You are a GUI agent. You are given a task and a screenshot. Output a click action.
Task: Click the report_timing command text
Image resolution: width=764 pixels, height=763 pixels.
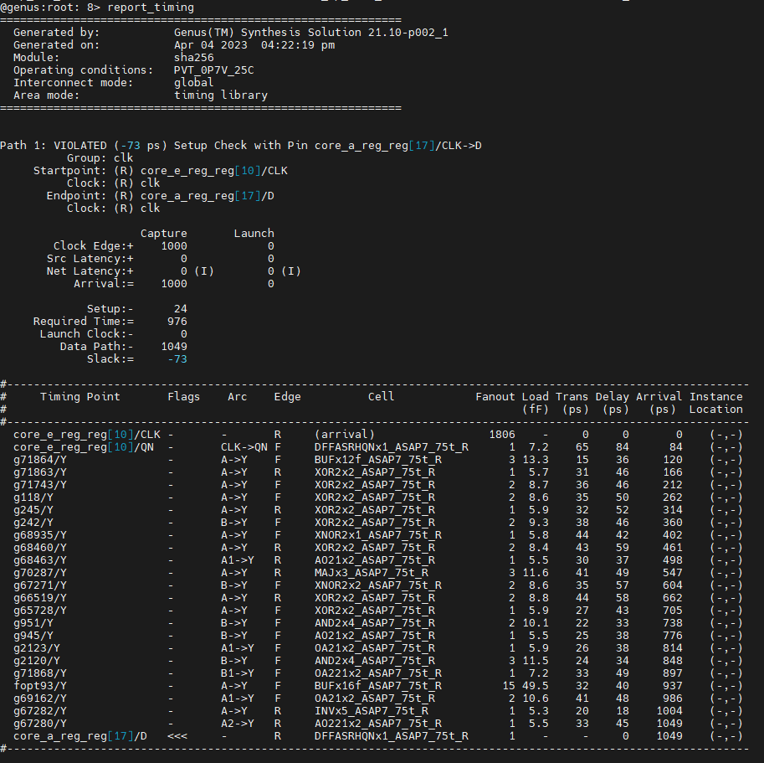click(151, 8)
